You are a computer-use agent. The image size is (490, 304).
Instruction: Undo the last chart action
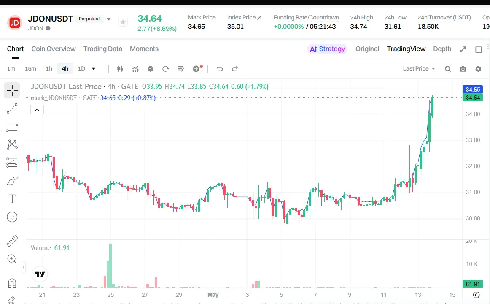tap(220, 69)
